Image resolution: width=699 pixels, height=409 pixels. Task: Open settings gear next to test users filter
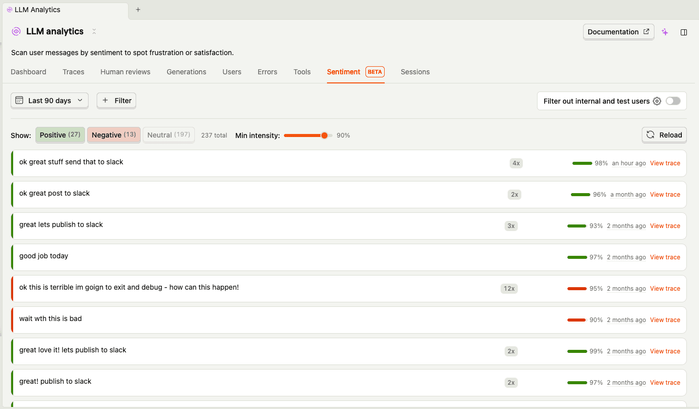(x=657, y=101)
